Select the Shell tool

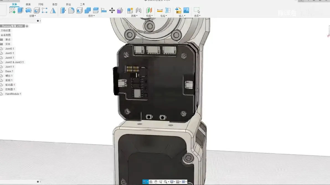[x=79, y=10]
